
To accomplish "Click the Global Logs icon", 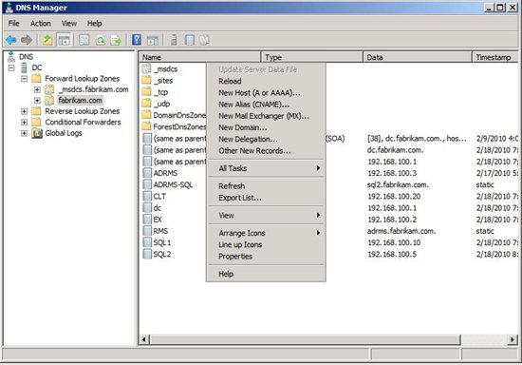I will (37, 133).
